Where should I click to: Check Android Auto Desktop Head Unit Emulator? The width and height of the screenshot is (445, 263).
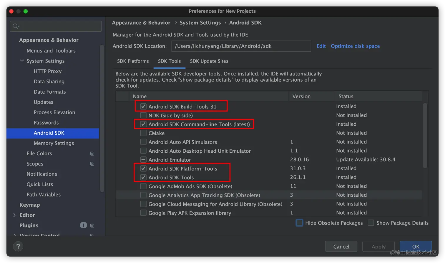143,151
